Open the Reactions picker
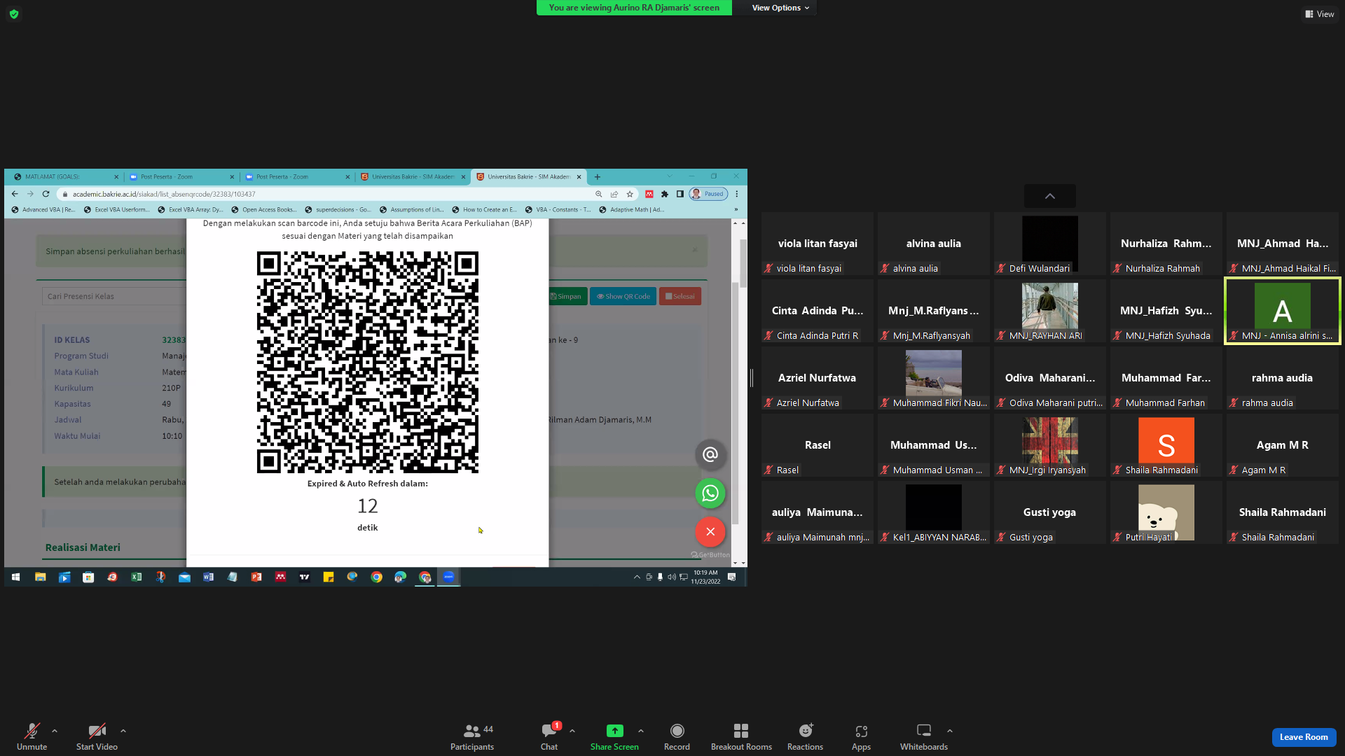The width and height of the screenshot is (1345, 756). click(805, 736)
